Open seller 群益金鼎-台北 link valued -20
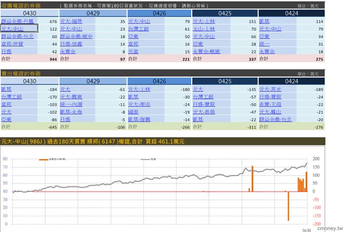 (x=276, y=119)
